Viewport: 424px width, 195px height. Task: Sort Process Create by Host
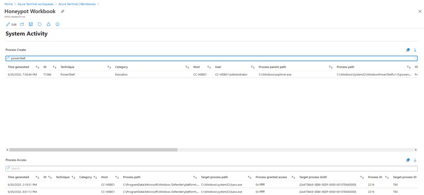pos(209,67)
